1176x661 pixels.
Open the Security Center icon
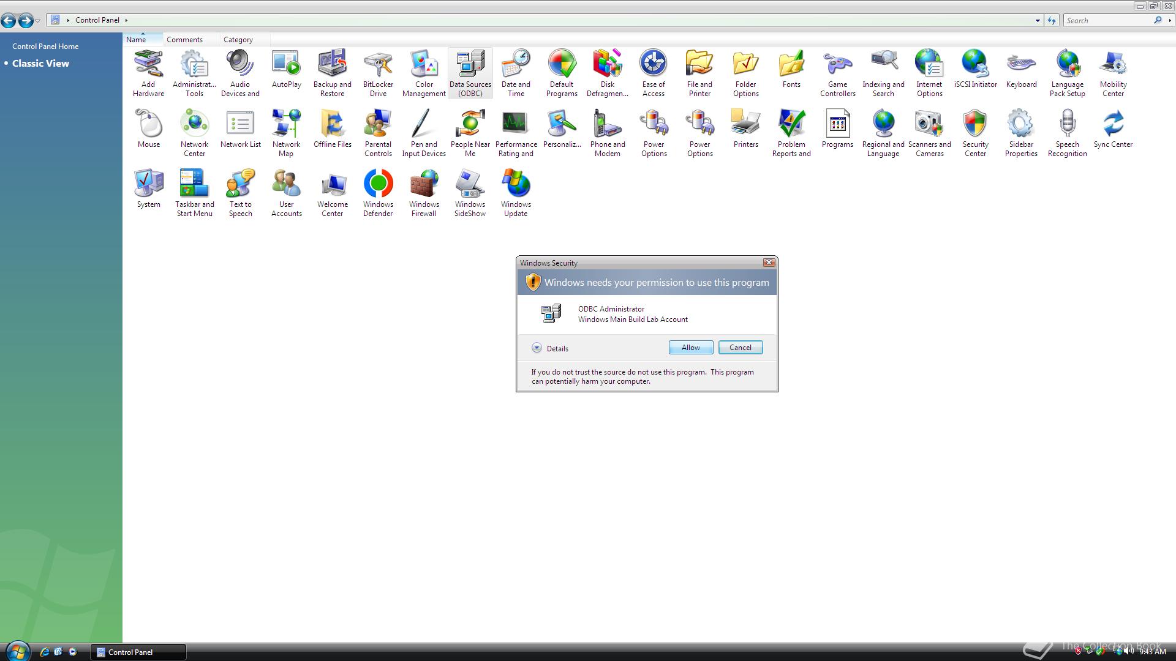pos(975,132)
